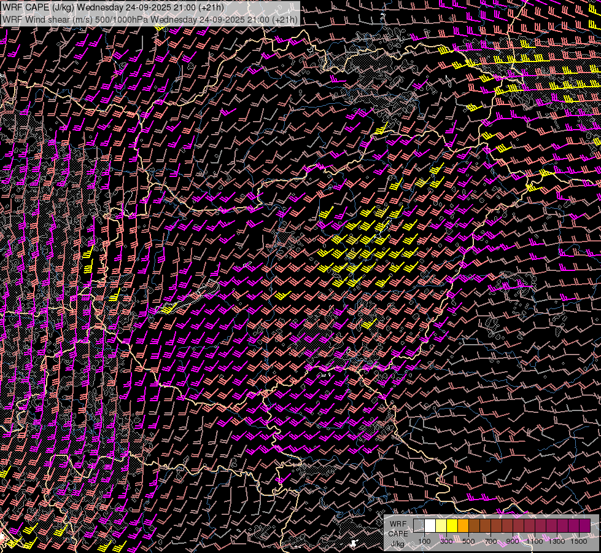Viewport: 601px width, 553px height.
Task: Select the WRF Wind shear title line
Action: click(x=150, y=19)
